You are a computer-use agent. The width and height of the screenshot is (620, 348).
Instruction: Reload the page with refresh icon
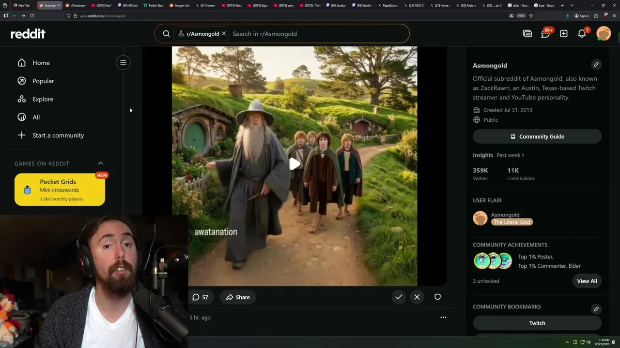[x=32, y=15]
